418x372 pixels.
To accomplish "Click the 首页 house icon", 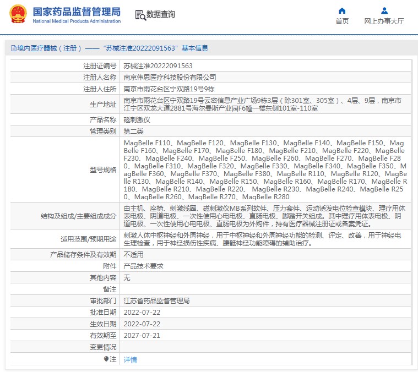I will click(x=342, y=10).
